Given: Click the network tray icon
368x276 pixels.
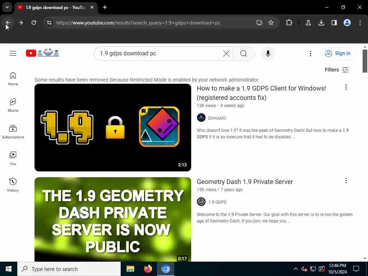Looking at the screenshot, I should pos(313,269).
